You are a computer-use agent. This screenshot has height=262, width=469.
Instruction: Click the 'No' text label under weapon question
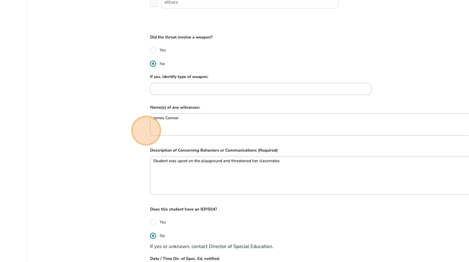162,64
